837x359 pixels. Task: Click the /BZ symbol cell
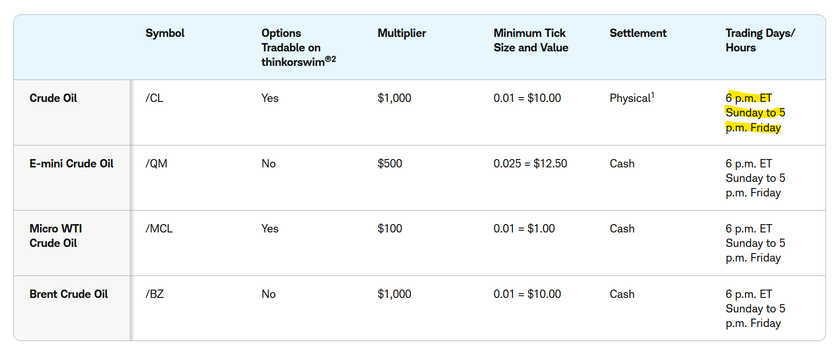[155, 294]
